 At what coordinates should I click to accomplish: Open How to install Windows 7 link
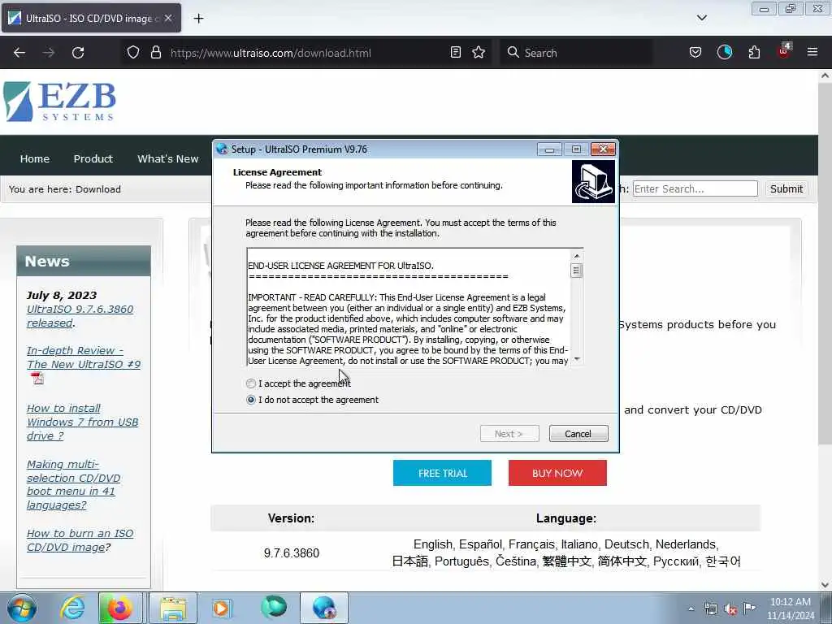[x=82, y=422]
